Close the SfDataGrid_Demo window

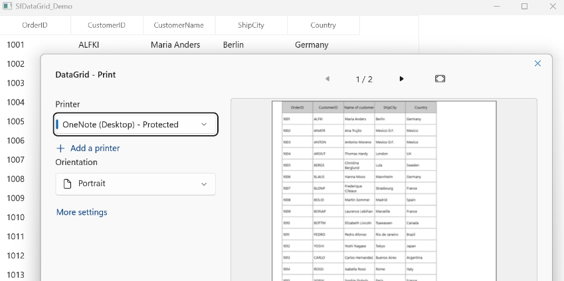(x=553, y=6)
